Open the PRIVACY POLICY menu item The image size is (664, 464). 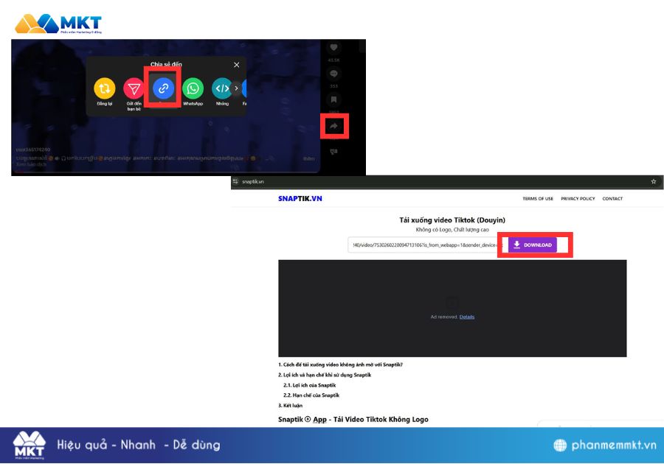pos(578,198)
